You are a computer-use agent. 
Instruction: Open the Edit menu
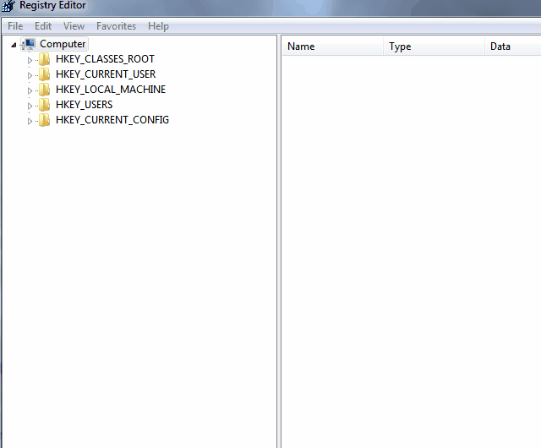(x=43, y=26)
